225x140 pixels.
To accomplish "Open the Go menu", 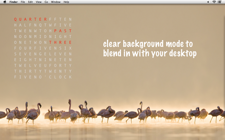I will pyautogui.click(x=46, y=2).
